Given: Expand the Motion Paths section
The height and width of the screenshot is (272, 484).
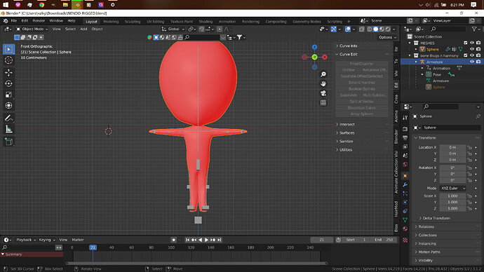Looking at the screenshot, I should [x=429, y=252].
